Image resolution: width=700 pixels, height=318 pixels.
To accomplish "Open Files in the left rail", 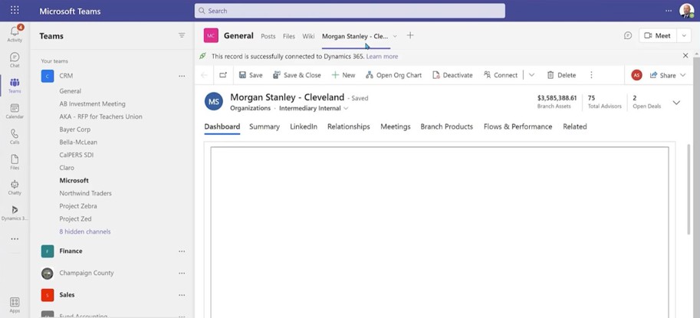I will (x=15, y=162).
